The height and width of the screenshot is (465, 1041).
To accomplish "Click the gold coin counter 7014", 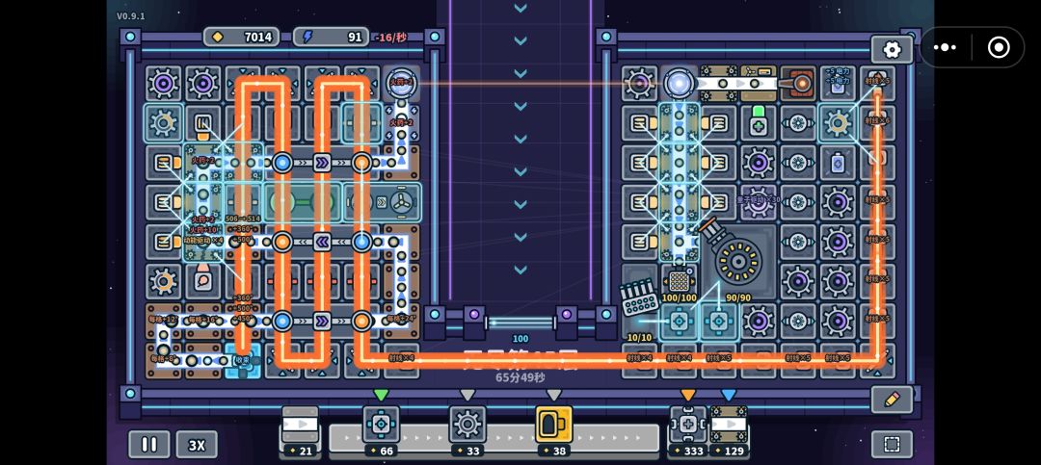I will coord(242,38).
